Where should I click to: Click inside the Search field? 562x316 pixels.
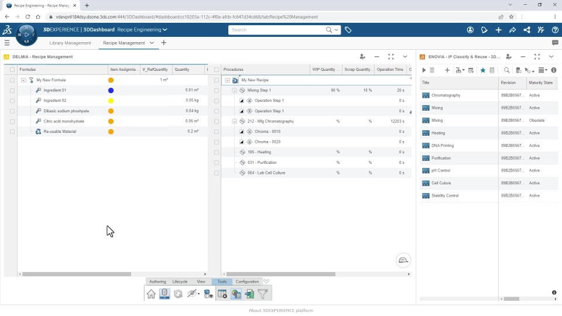[x=276, y=30]
